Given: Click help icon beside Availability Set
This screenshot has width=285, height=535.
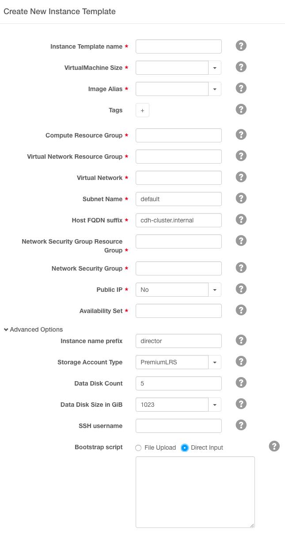Looking at the screenshot, I should 241,310.
